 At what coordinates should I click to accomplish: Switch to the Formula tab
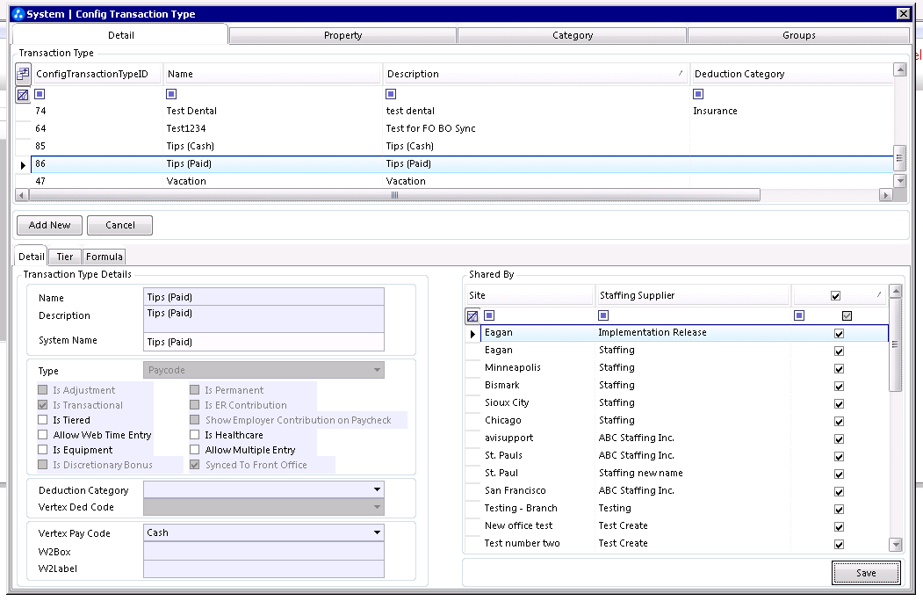pos(104,257)
